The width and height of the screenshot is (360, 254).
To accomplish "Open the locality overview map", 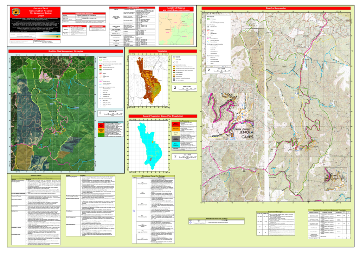I will 176,28.
